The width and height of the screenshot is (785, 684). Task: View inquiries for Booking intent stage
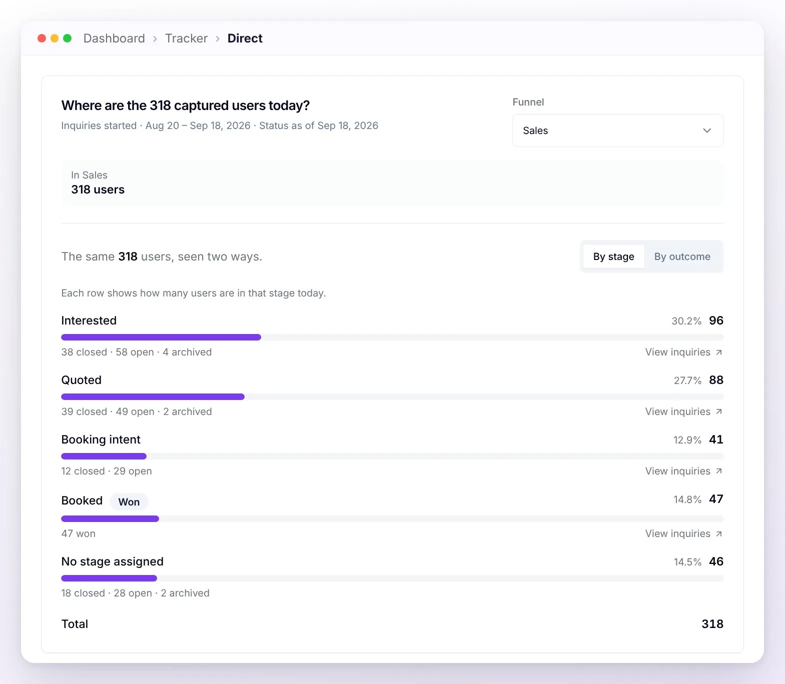[x=683, y=471]
